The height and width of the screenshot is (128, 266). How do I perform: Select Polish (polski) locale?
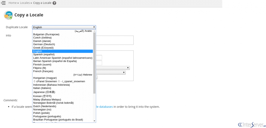pos(63,113)
